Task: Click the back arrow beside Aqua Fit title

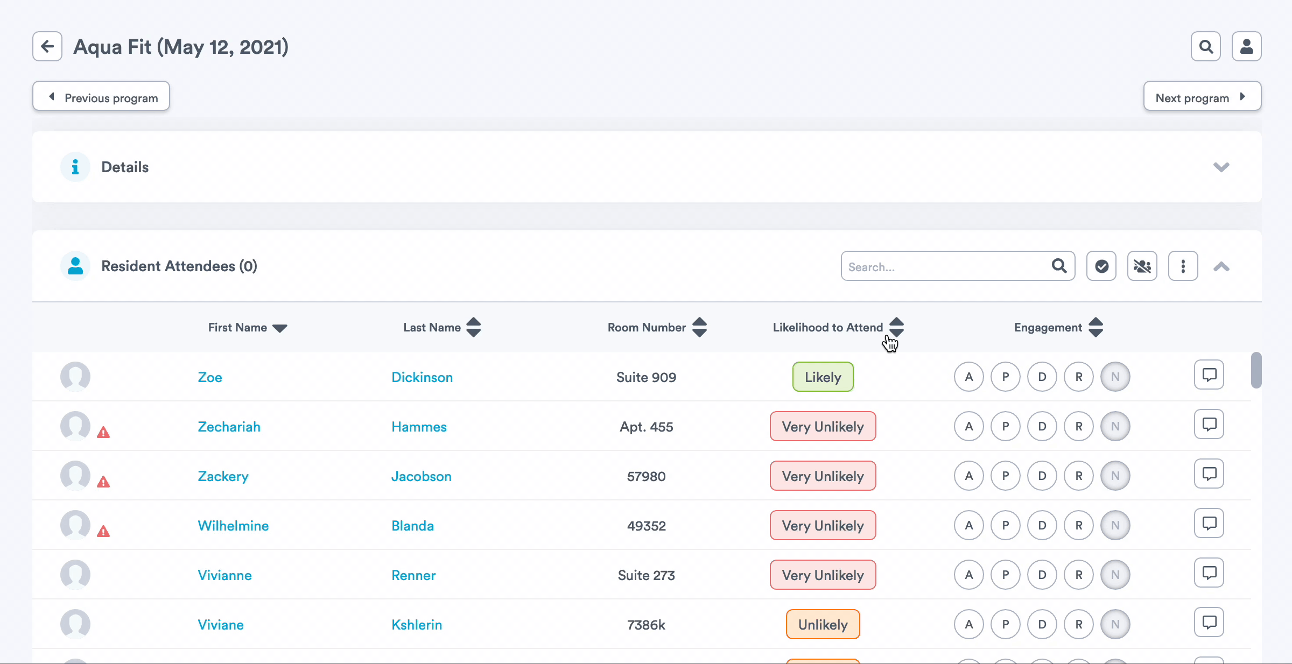Action: tap(47, 46)
